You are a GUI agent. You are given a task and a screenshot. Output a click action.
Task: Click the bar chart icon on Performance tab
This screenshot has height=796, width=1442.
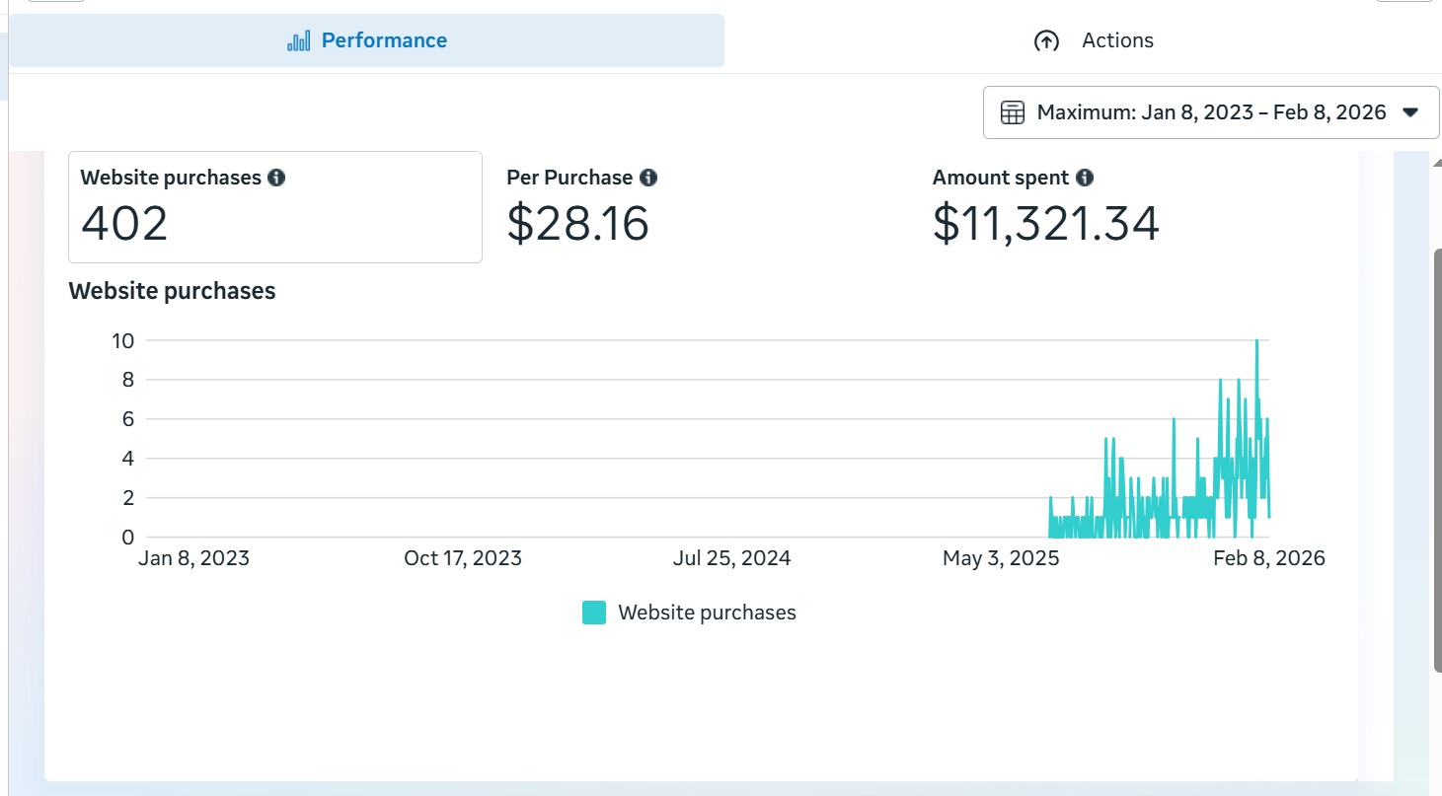coord(298,40)
